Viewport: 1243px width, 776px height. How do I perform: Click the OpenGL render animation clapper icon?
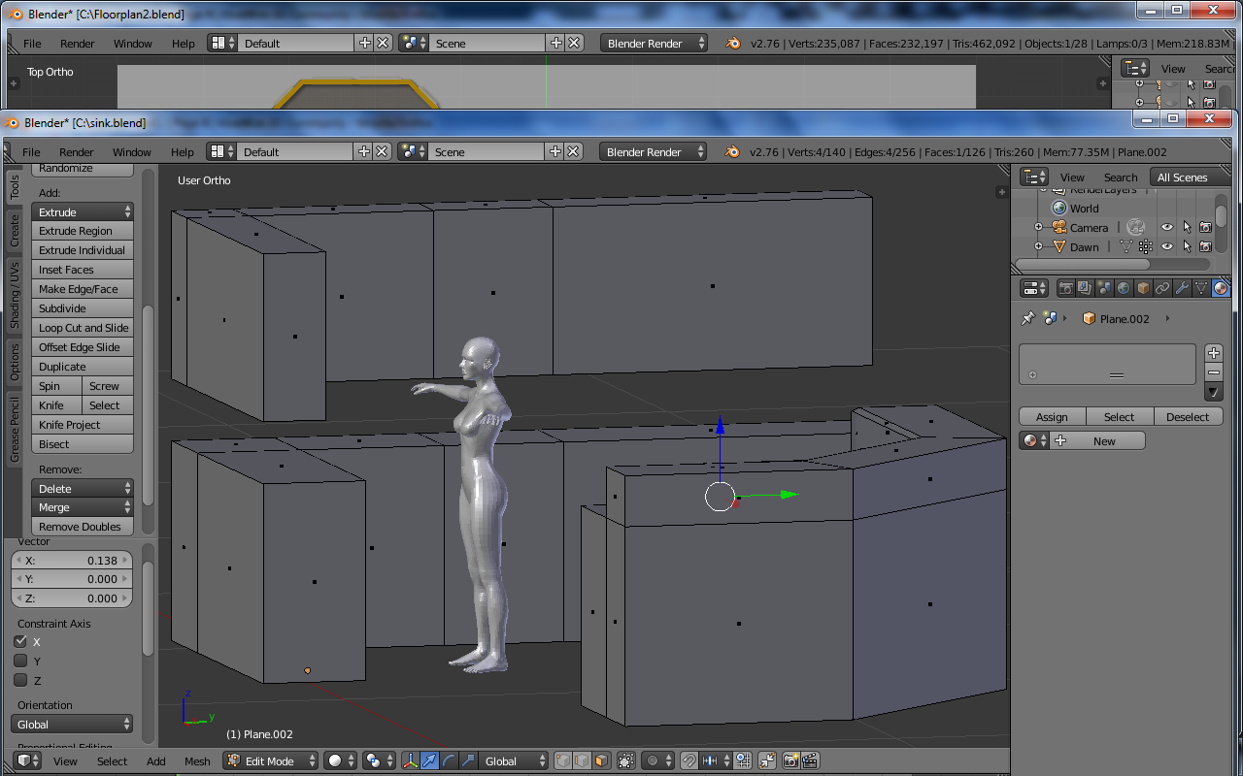coord(810,761)
